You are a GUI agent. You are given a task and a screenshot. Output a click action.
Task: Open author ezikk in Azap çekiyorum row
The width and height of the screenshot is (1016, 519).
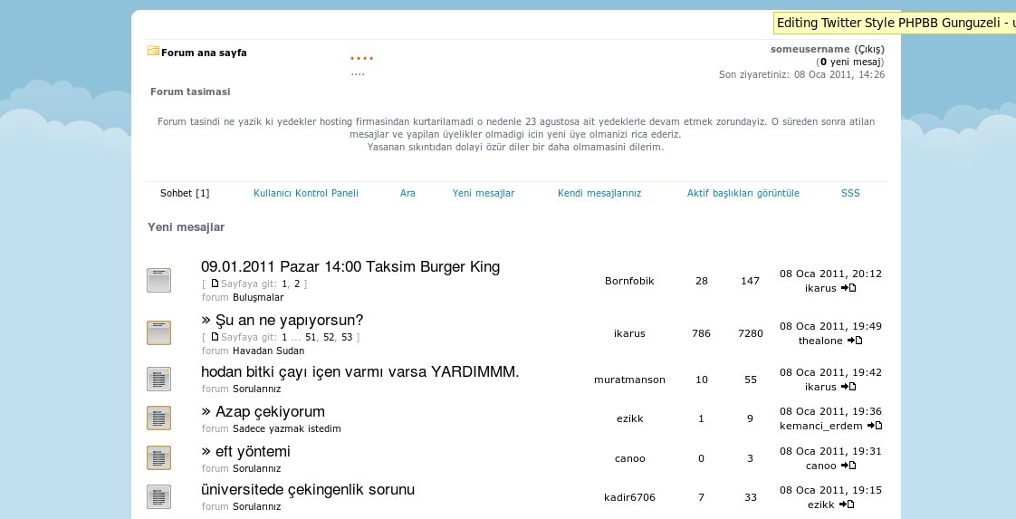pos(630,418)
